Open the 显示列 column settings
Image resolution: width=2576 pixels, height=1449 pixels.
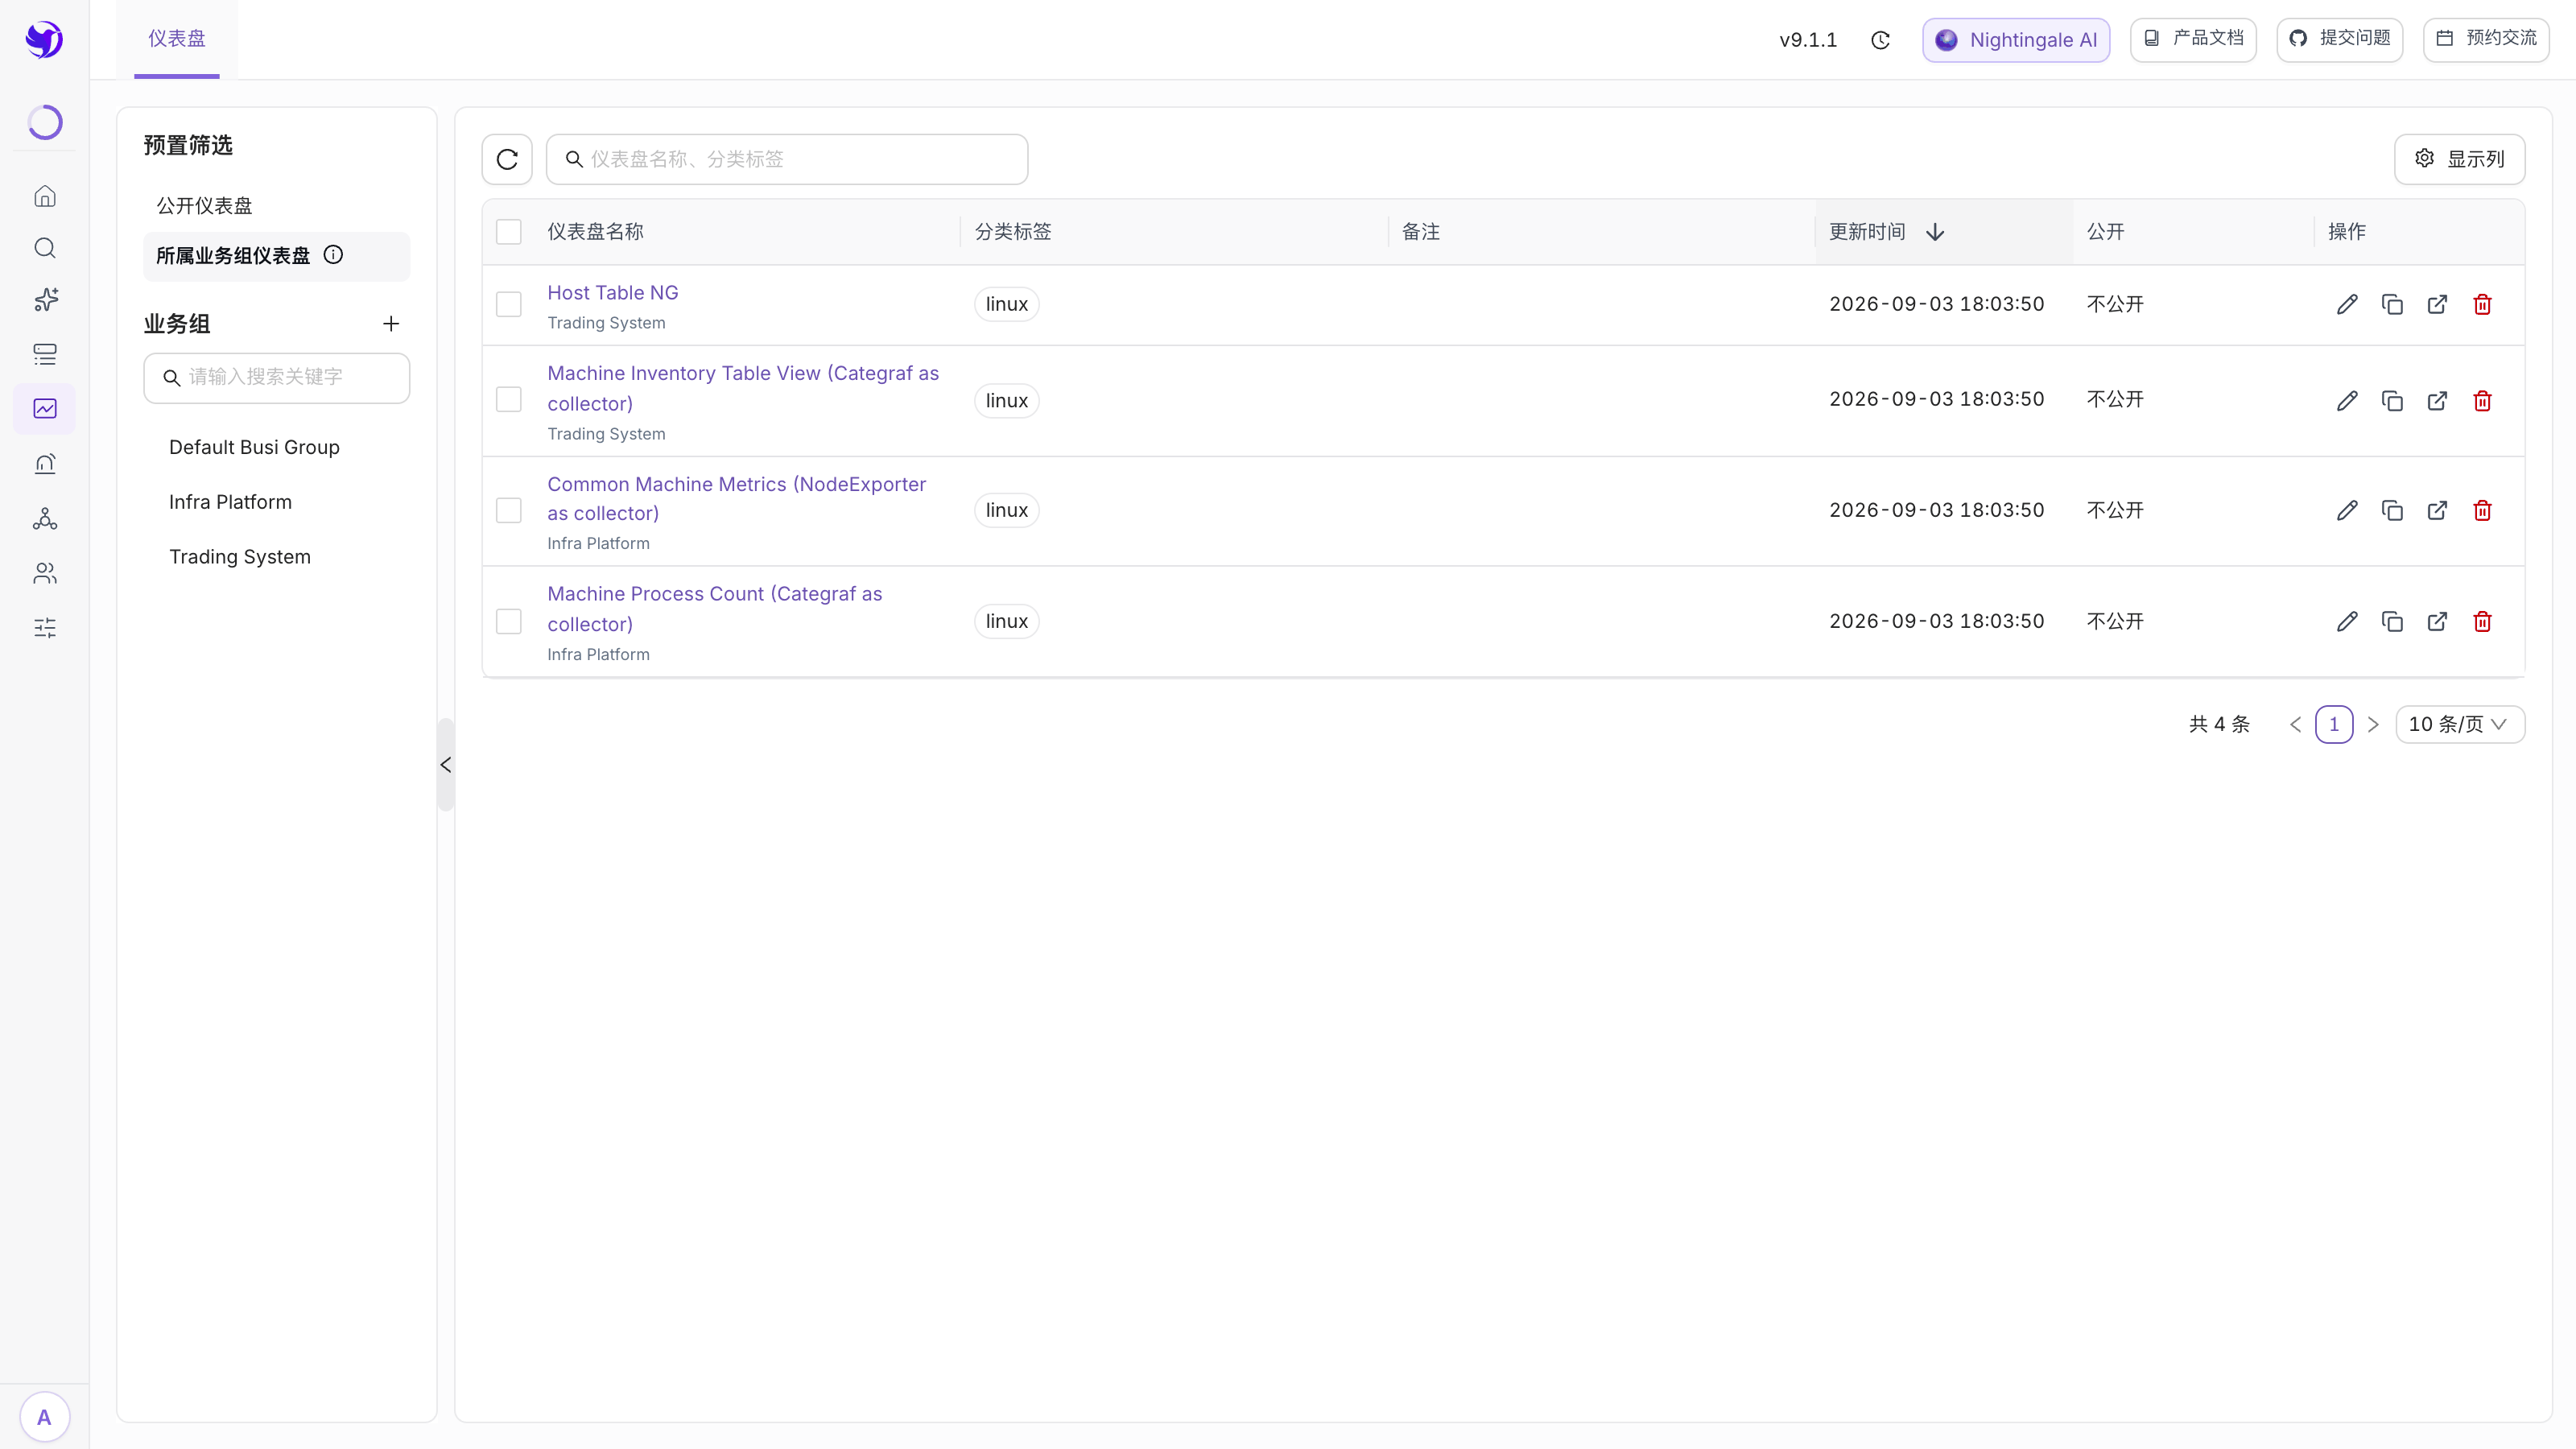tap(2459, 159)
